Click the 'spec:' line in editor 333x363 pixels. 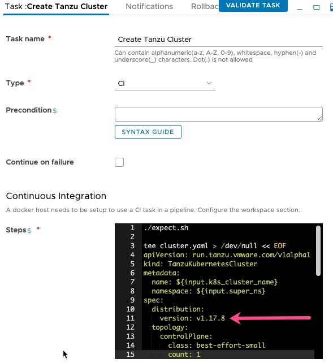(153, 300)
